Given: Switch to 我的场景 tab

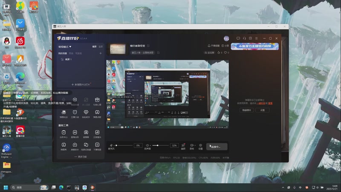Looking at the screenshot, I should tap(62, 53).
